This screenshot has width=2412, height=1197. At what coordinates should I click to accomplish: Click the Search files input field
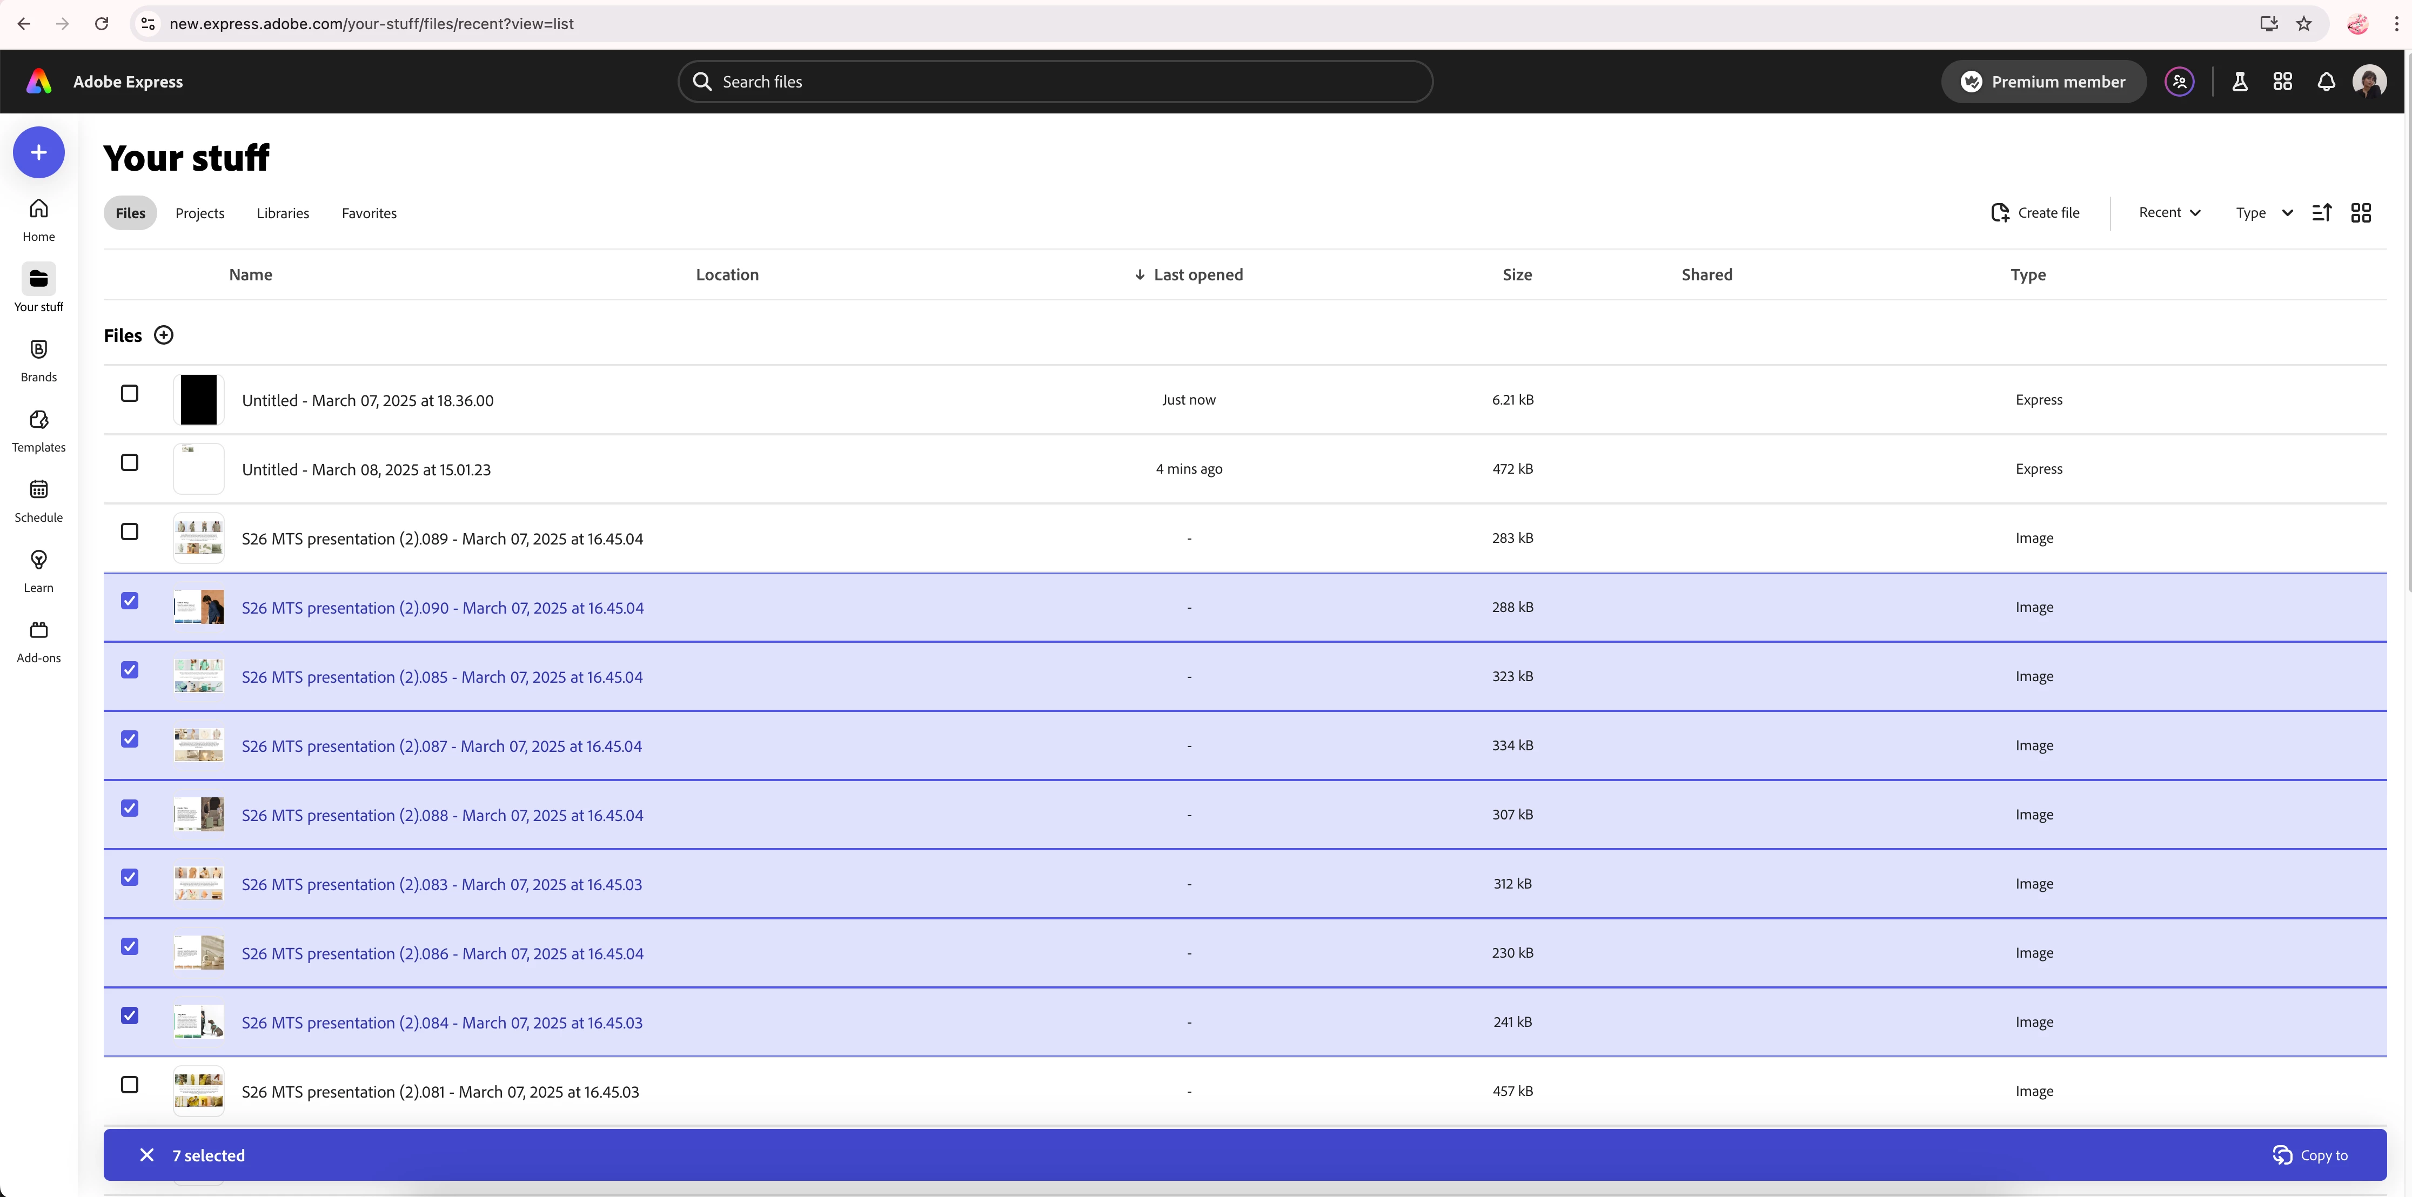point(1055,82)
